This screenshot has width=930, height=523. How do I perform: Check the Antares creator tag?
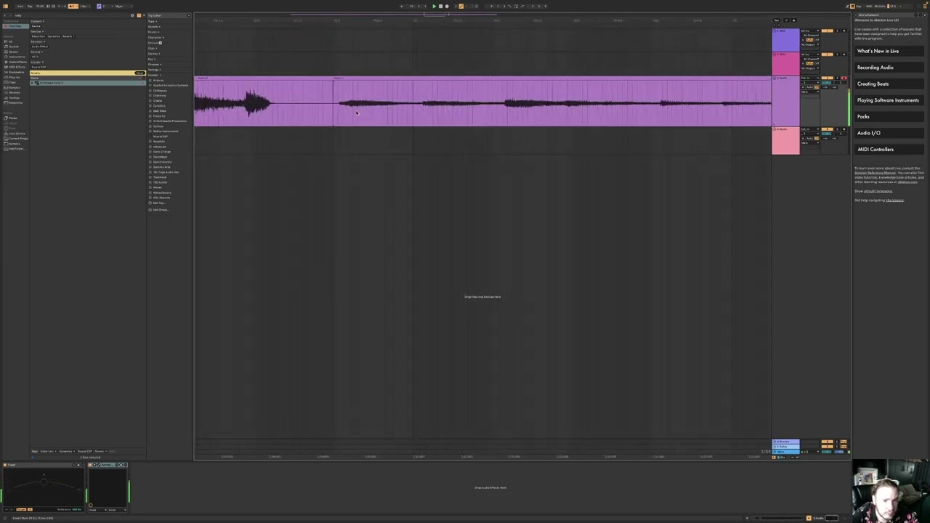(x=150, y=81)
